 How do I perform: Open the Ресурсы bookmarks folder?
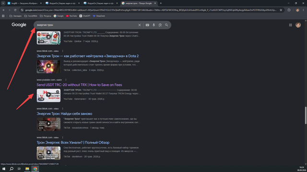click(46, 16)
